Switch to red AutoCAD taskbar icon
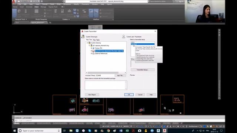237x133 pixels. point(164,130)
